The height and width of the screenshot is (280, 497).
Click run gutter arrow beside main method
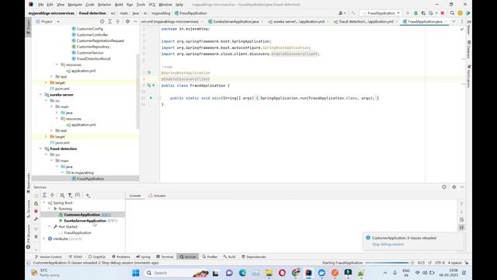click(x=151, y=98)
